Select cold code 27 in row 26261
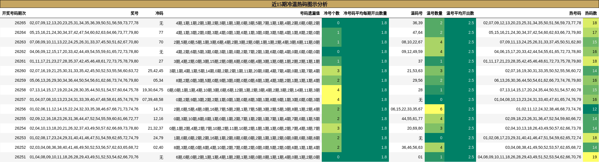Image resolution: width=599 pixels, height=162 pixels. coord(161,61)
